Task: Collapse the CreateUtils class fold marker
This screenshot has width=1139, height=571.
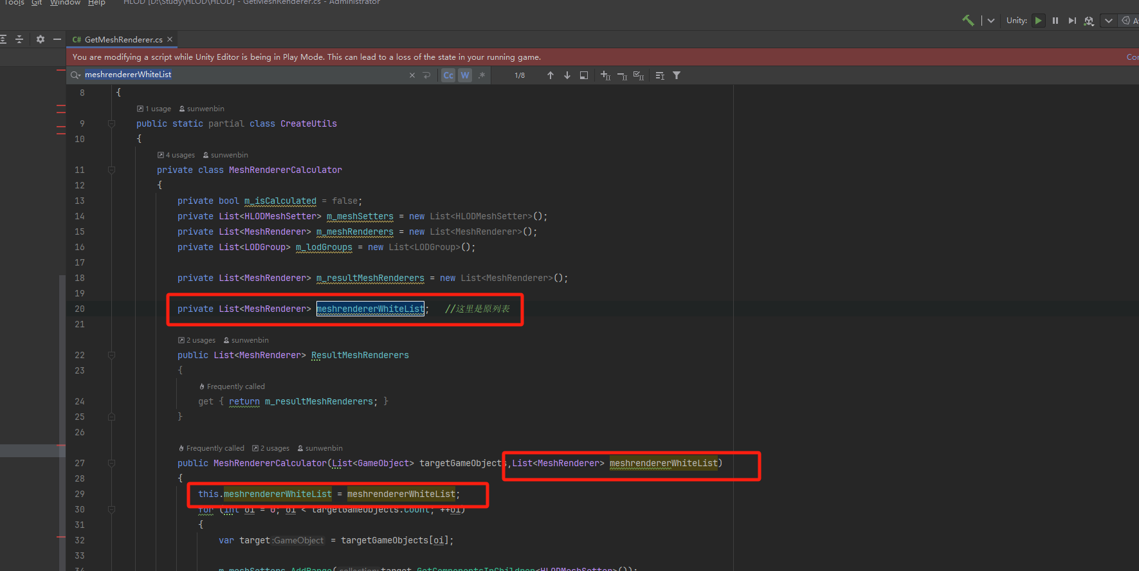Action: (111, 123)
